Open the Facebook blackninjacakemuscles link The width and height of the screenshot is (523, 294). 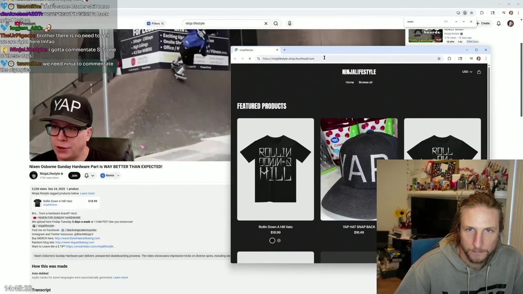78,230
